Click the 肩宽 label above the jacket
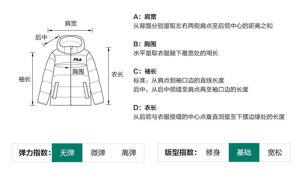 [x=71, y=24]
